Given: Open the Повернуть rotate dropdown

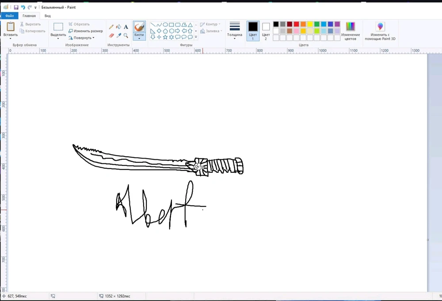Looking at the screenshot, I should [82, 38].
